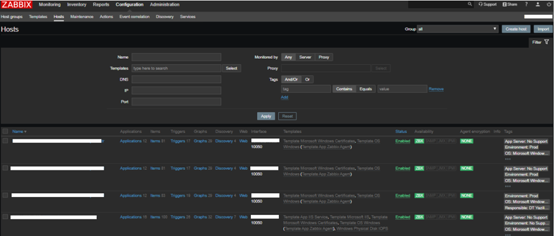This screenshot has width=554, height=236.
Task: Go to Services submenu
Action: (188, 17)
